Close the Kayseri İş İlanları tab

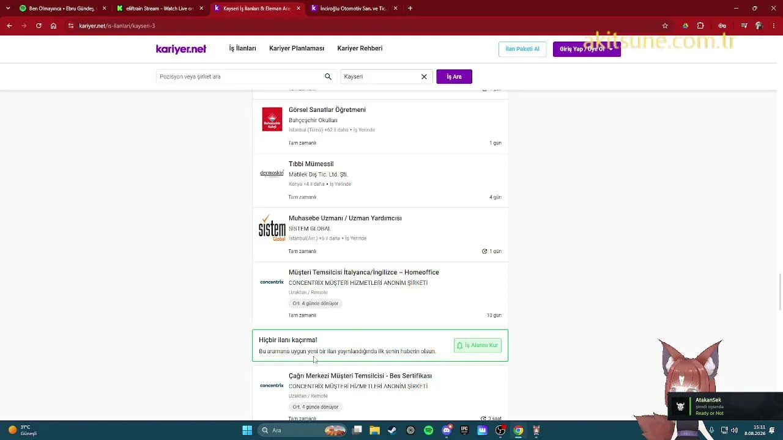click(x=299, y=9)
